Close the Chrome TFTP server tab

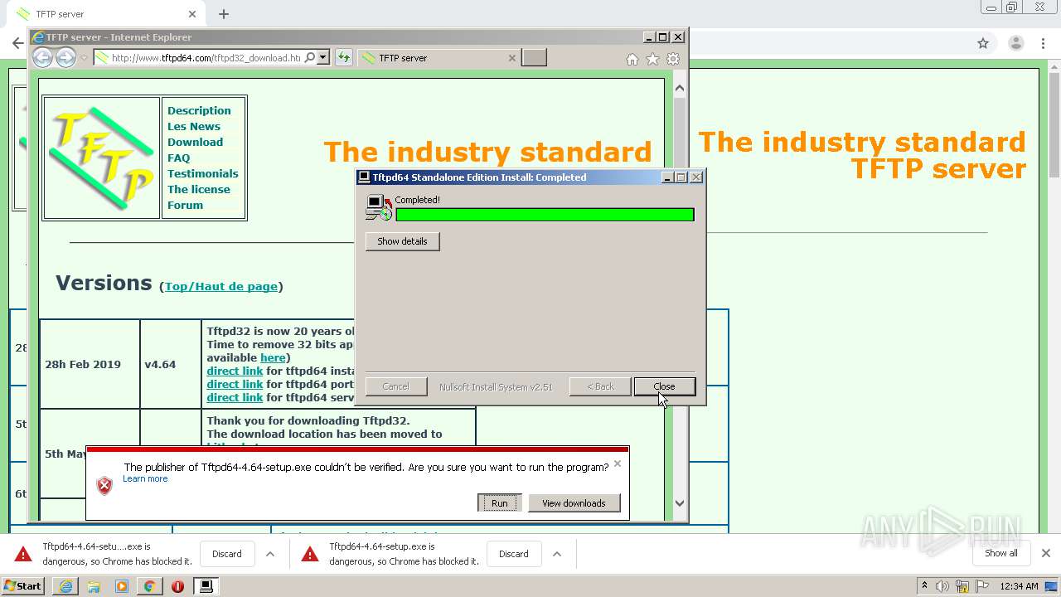[x=192, y=14]
